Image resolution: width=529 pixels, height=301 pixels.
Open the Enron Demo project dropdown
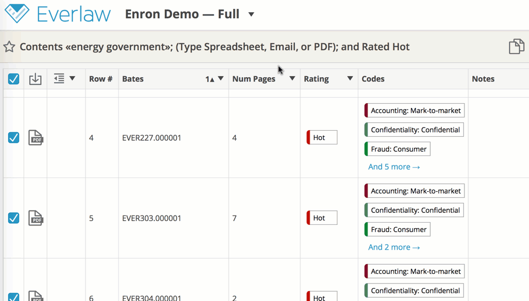pyautogui.click(x=251, y=14)
